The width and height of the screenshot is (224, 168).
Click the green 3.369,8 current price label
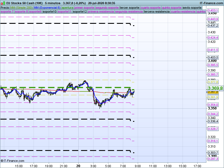215,88
